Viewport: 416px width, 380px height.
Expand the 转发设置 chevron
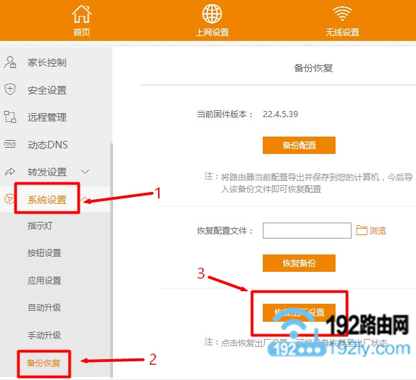tap(85, 171)
